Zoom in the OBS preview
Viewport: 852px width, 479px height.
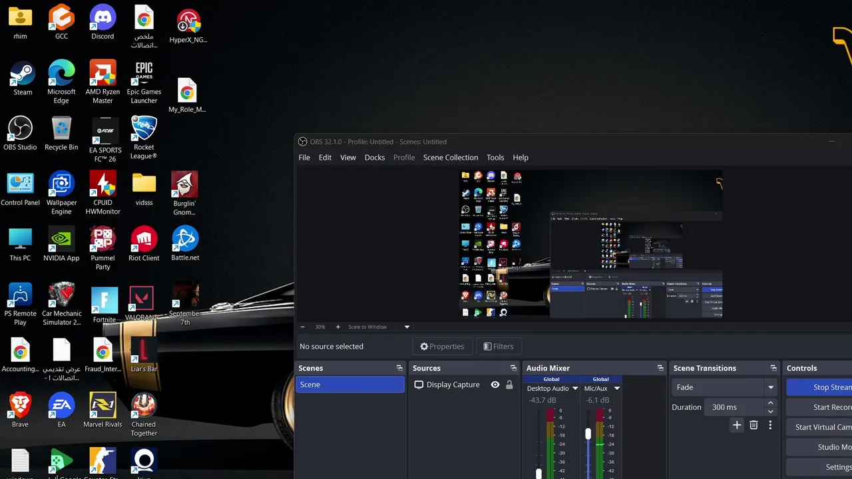(337, 327)
